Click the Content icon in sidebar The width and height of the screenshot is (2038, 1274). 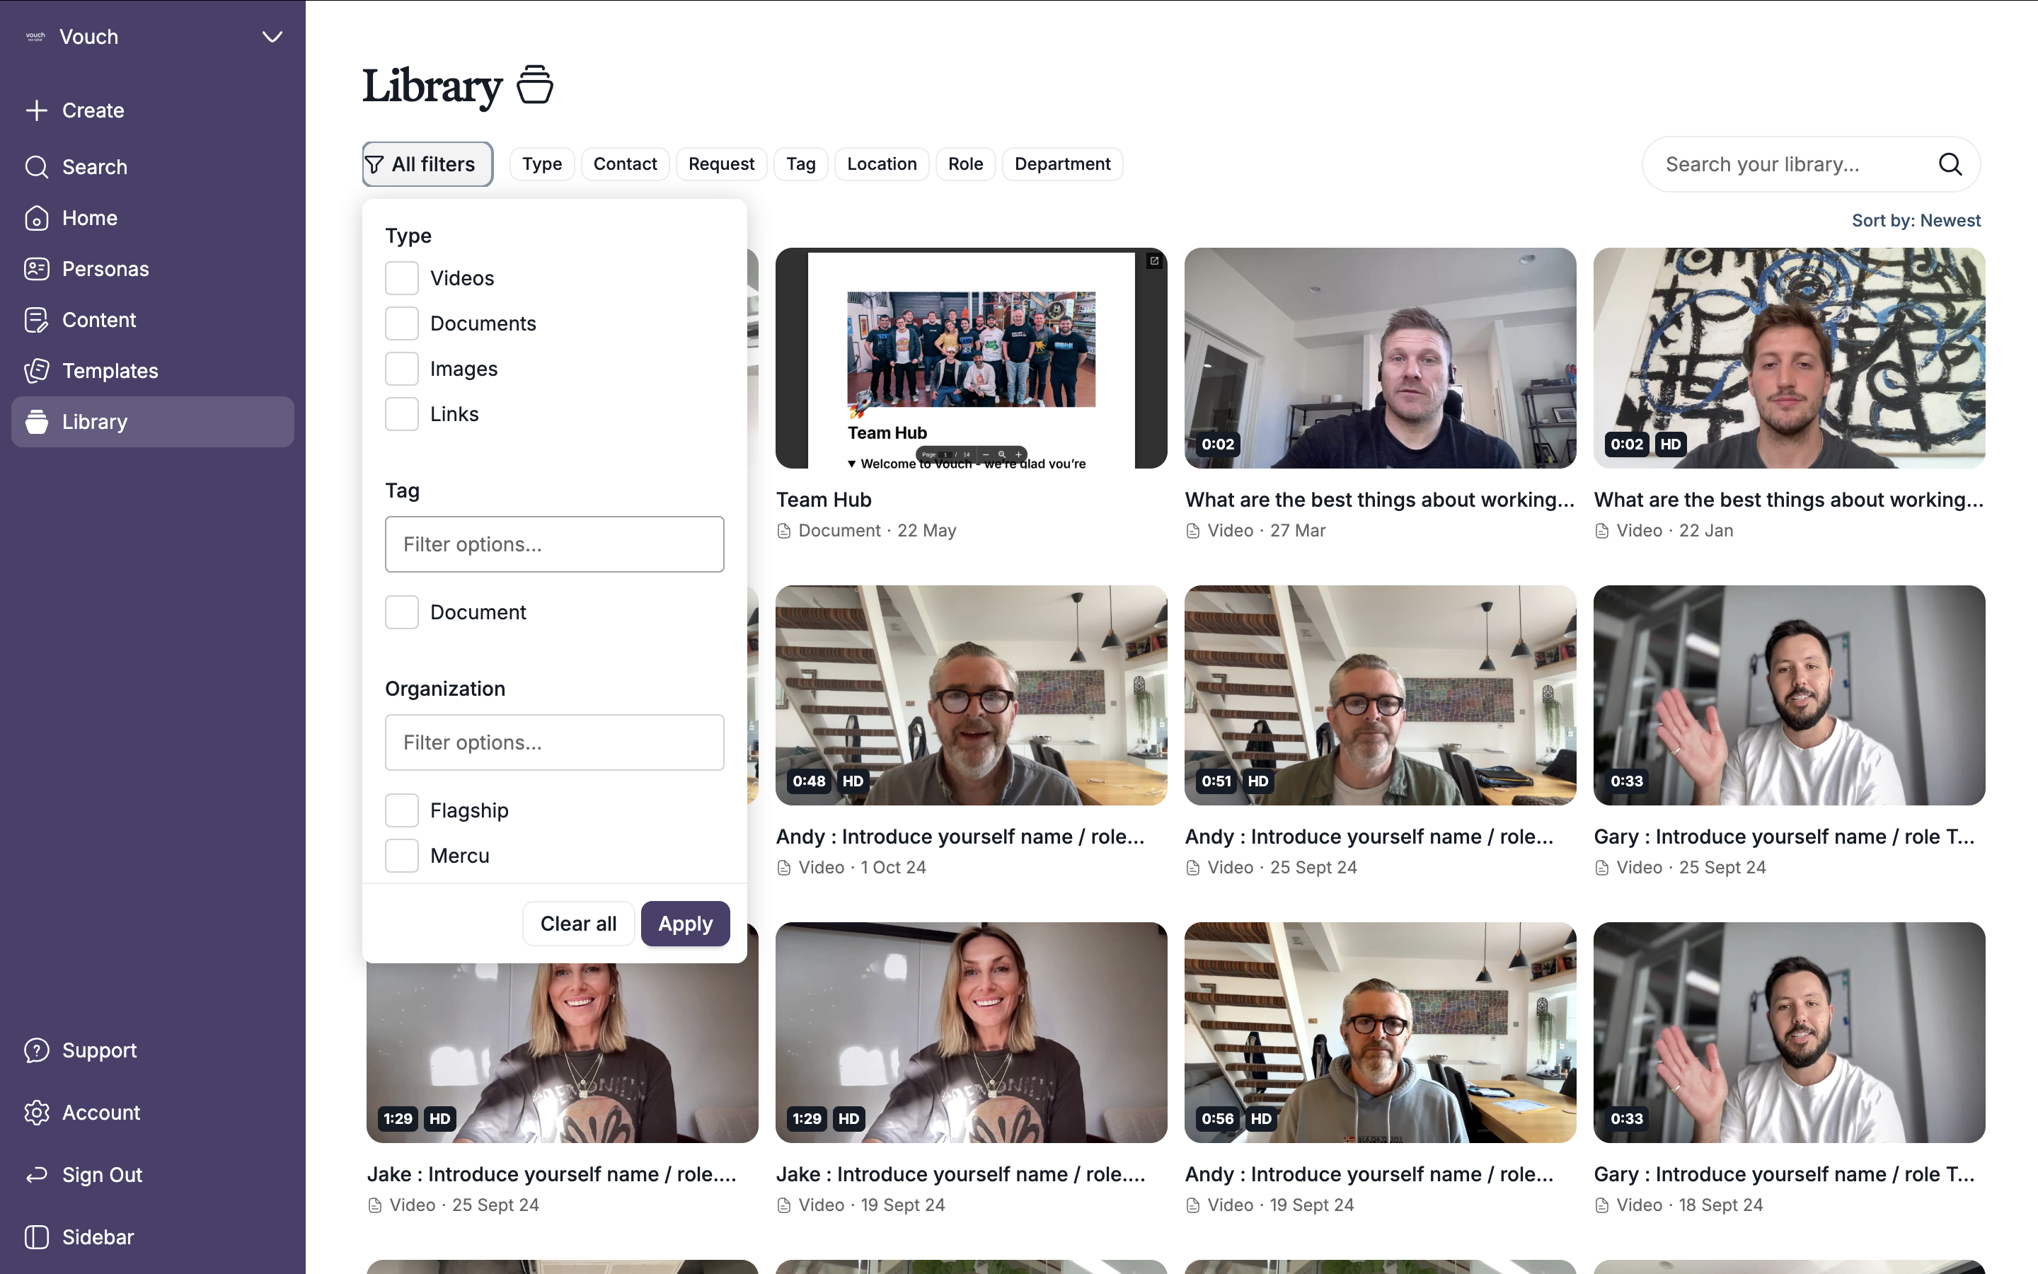(x=36, y=320)
